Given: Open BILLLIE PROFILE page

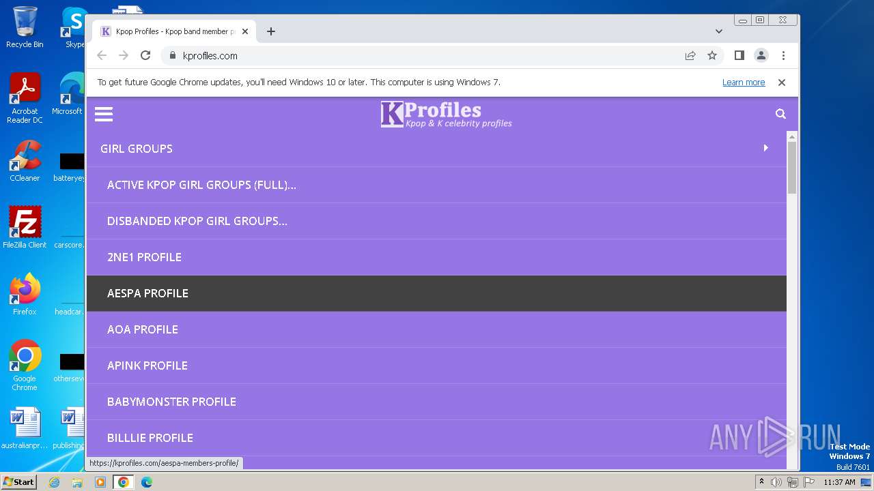Looking at the screenshot, I should coord(436,438).
